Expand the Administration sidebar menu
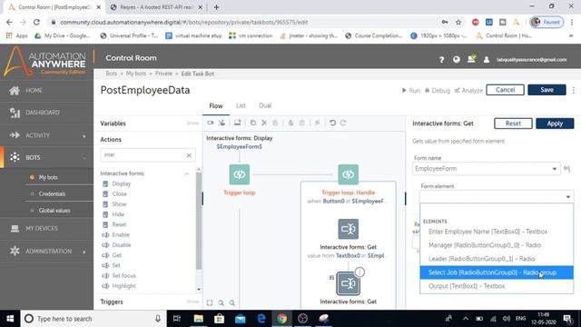The width and height of the screenshot is (581, 327). [84, 252]
